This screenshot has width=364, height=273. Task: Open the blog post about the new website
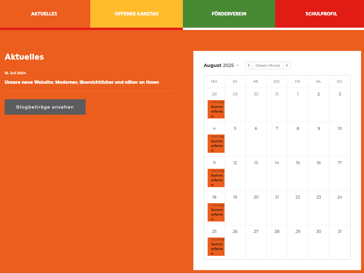coord(82,82)
